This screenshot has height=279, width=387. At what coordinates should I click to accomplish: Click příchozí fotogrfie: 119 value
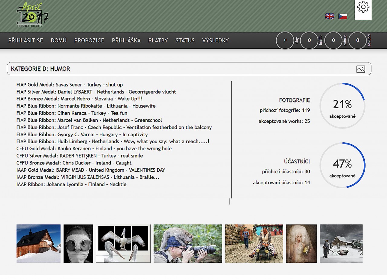click(x=285, y=110)
